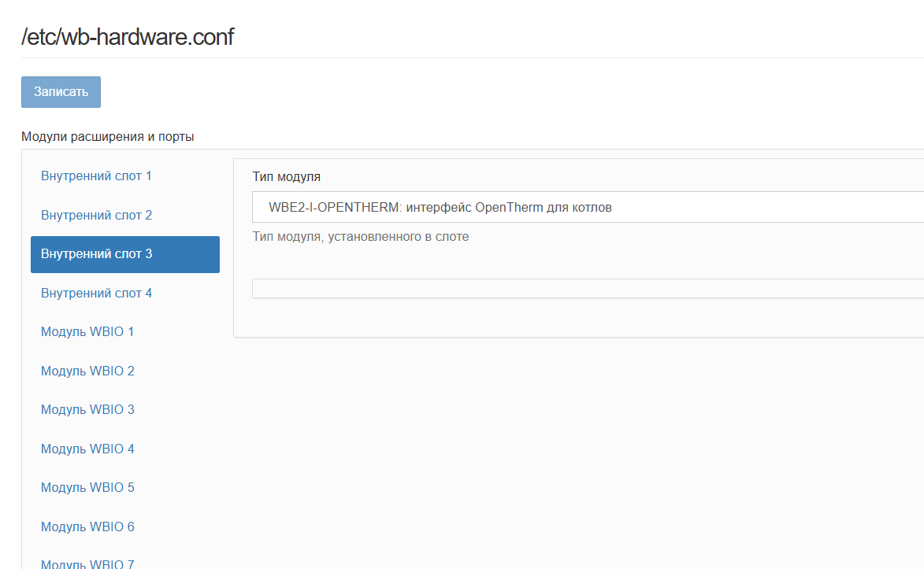Choose the Модуль WBIO 5 tab

pyautogui.click(x=87, y=488)
